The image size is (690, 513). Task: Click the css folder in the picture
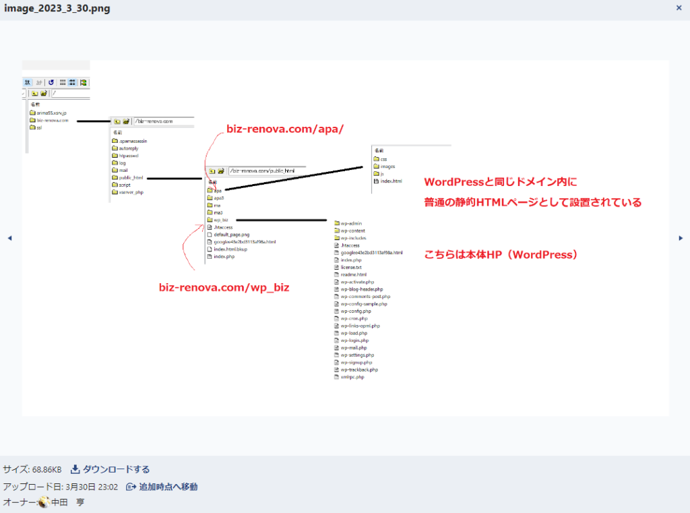[381, 159]
